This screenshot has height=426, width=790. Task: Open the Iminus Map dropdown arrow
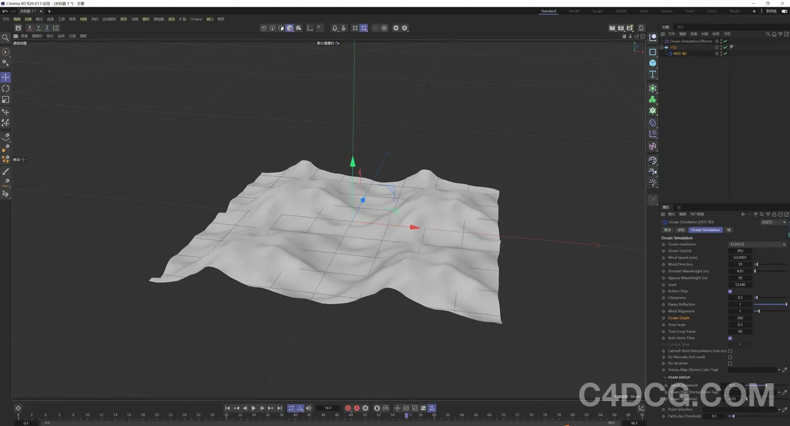[x=779, y=369]
